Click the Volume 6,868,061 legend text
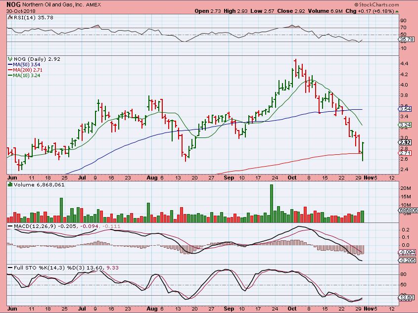The width and height of the screenshot is (418, 313). click(x=39, y=184)
